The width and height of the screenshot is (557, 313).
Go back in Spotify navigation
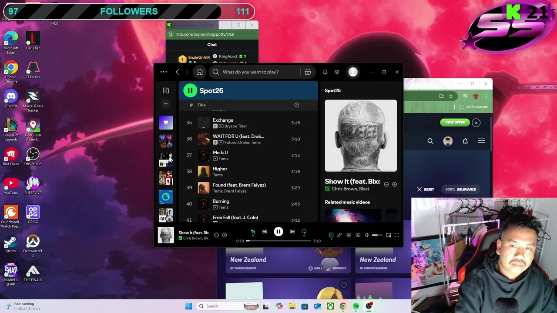pyautogui.click(x=177, y=72)
